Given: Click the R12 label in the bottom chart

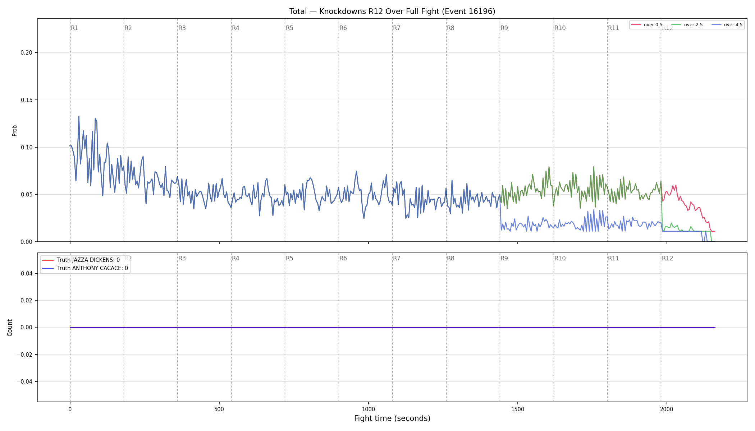Looking at the screenshot, I should tap(667, 258).
